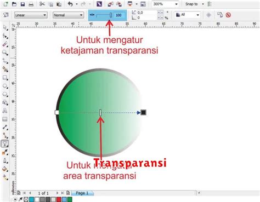Open the Linear transparency type dropdown
Image resolution: width=260 pixels, height=202 pixels.
coord(31,15)
